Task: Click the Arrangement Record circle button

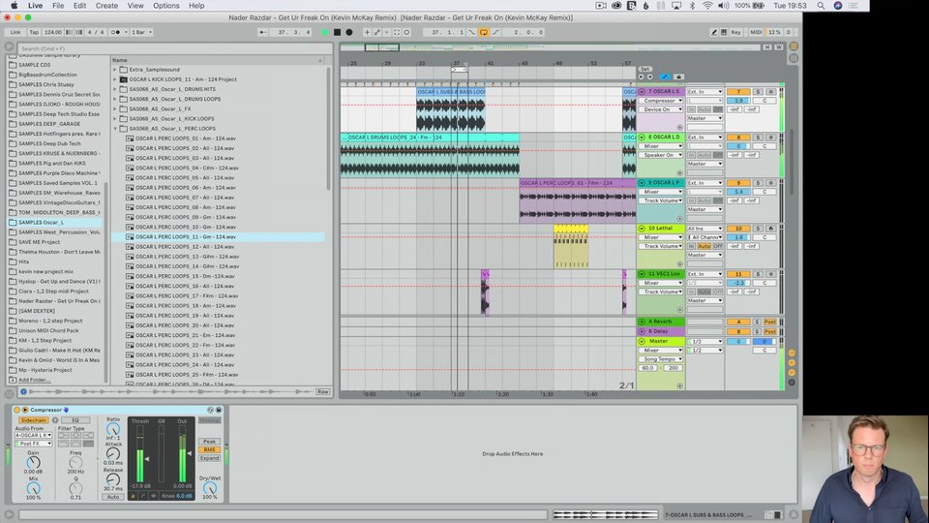Action: 349,32
